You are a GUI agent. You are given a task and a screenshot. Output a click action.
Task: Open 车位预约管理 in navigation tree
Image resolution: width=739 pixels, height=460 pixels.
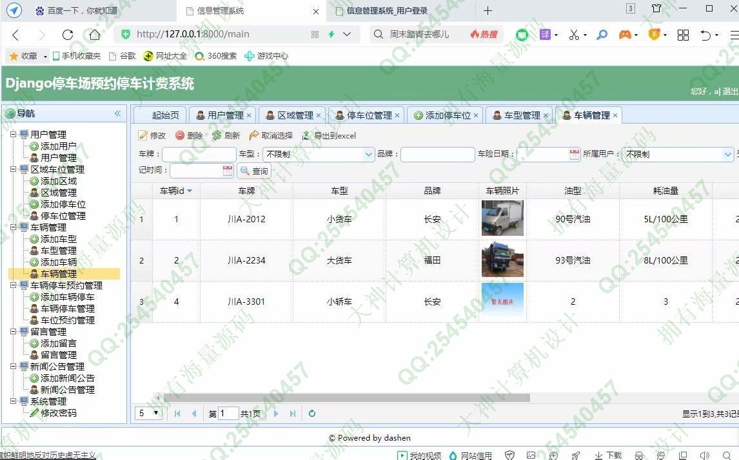(68, 320)
